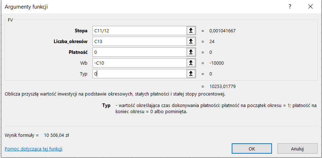The height and width of the screenshot is (158, 322).
Task: Click into the Liczba_okresów field with C13
Action: 139,42
